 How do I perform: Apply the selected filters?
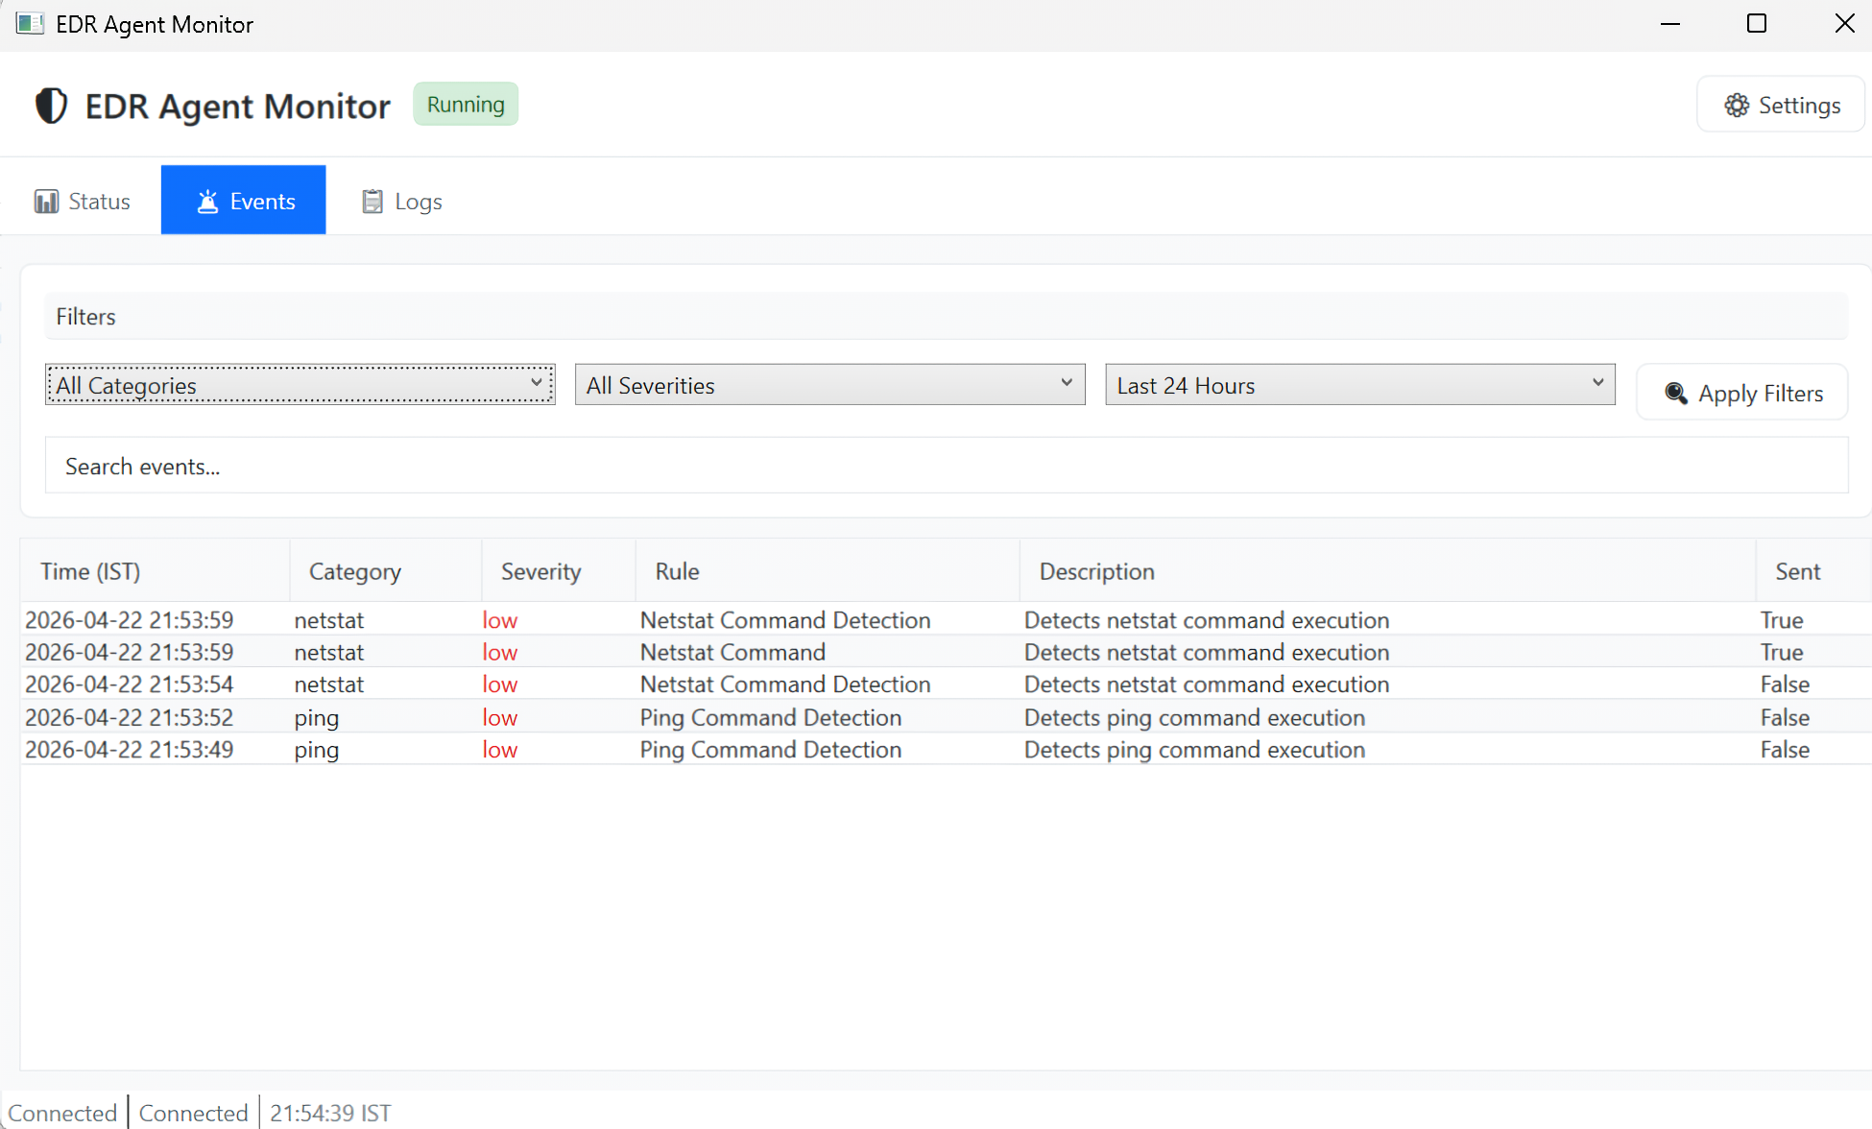(1742, 393)
